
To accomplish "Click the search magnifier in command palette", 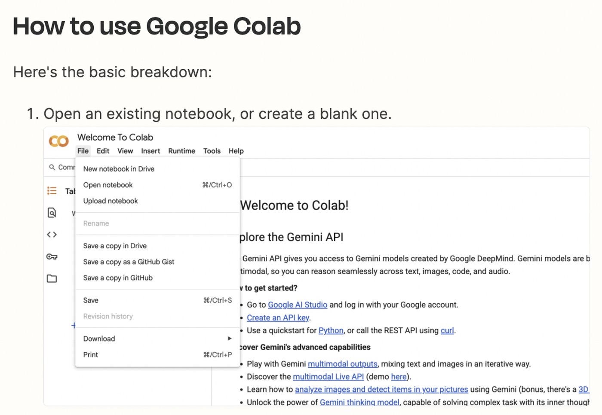I will point(52,167).
